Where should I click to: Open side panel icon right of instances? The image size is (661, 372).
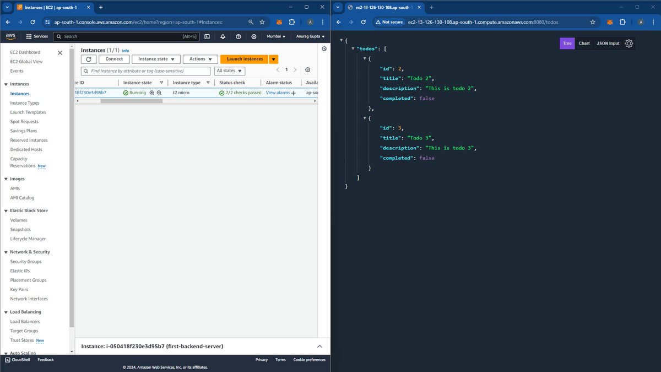324,49
